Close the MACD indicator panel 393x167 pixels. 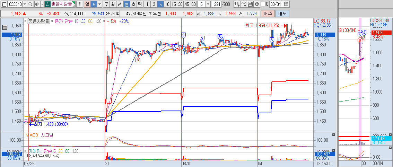334,135
